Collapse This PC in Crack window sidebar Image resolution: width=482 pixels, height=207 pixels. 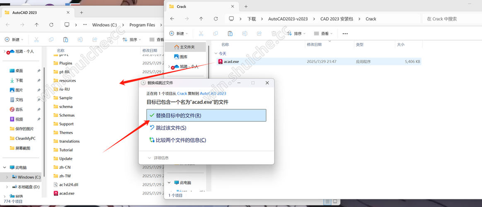pyautogui.click(x=169, y=183)
